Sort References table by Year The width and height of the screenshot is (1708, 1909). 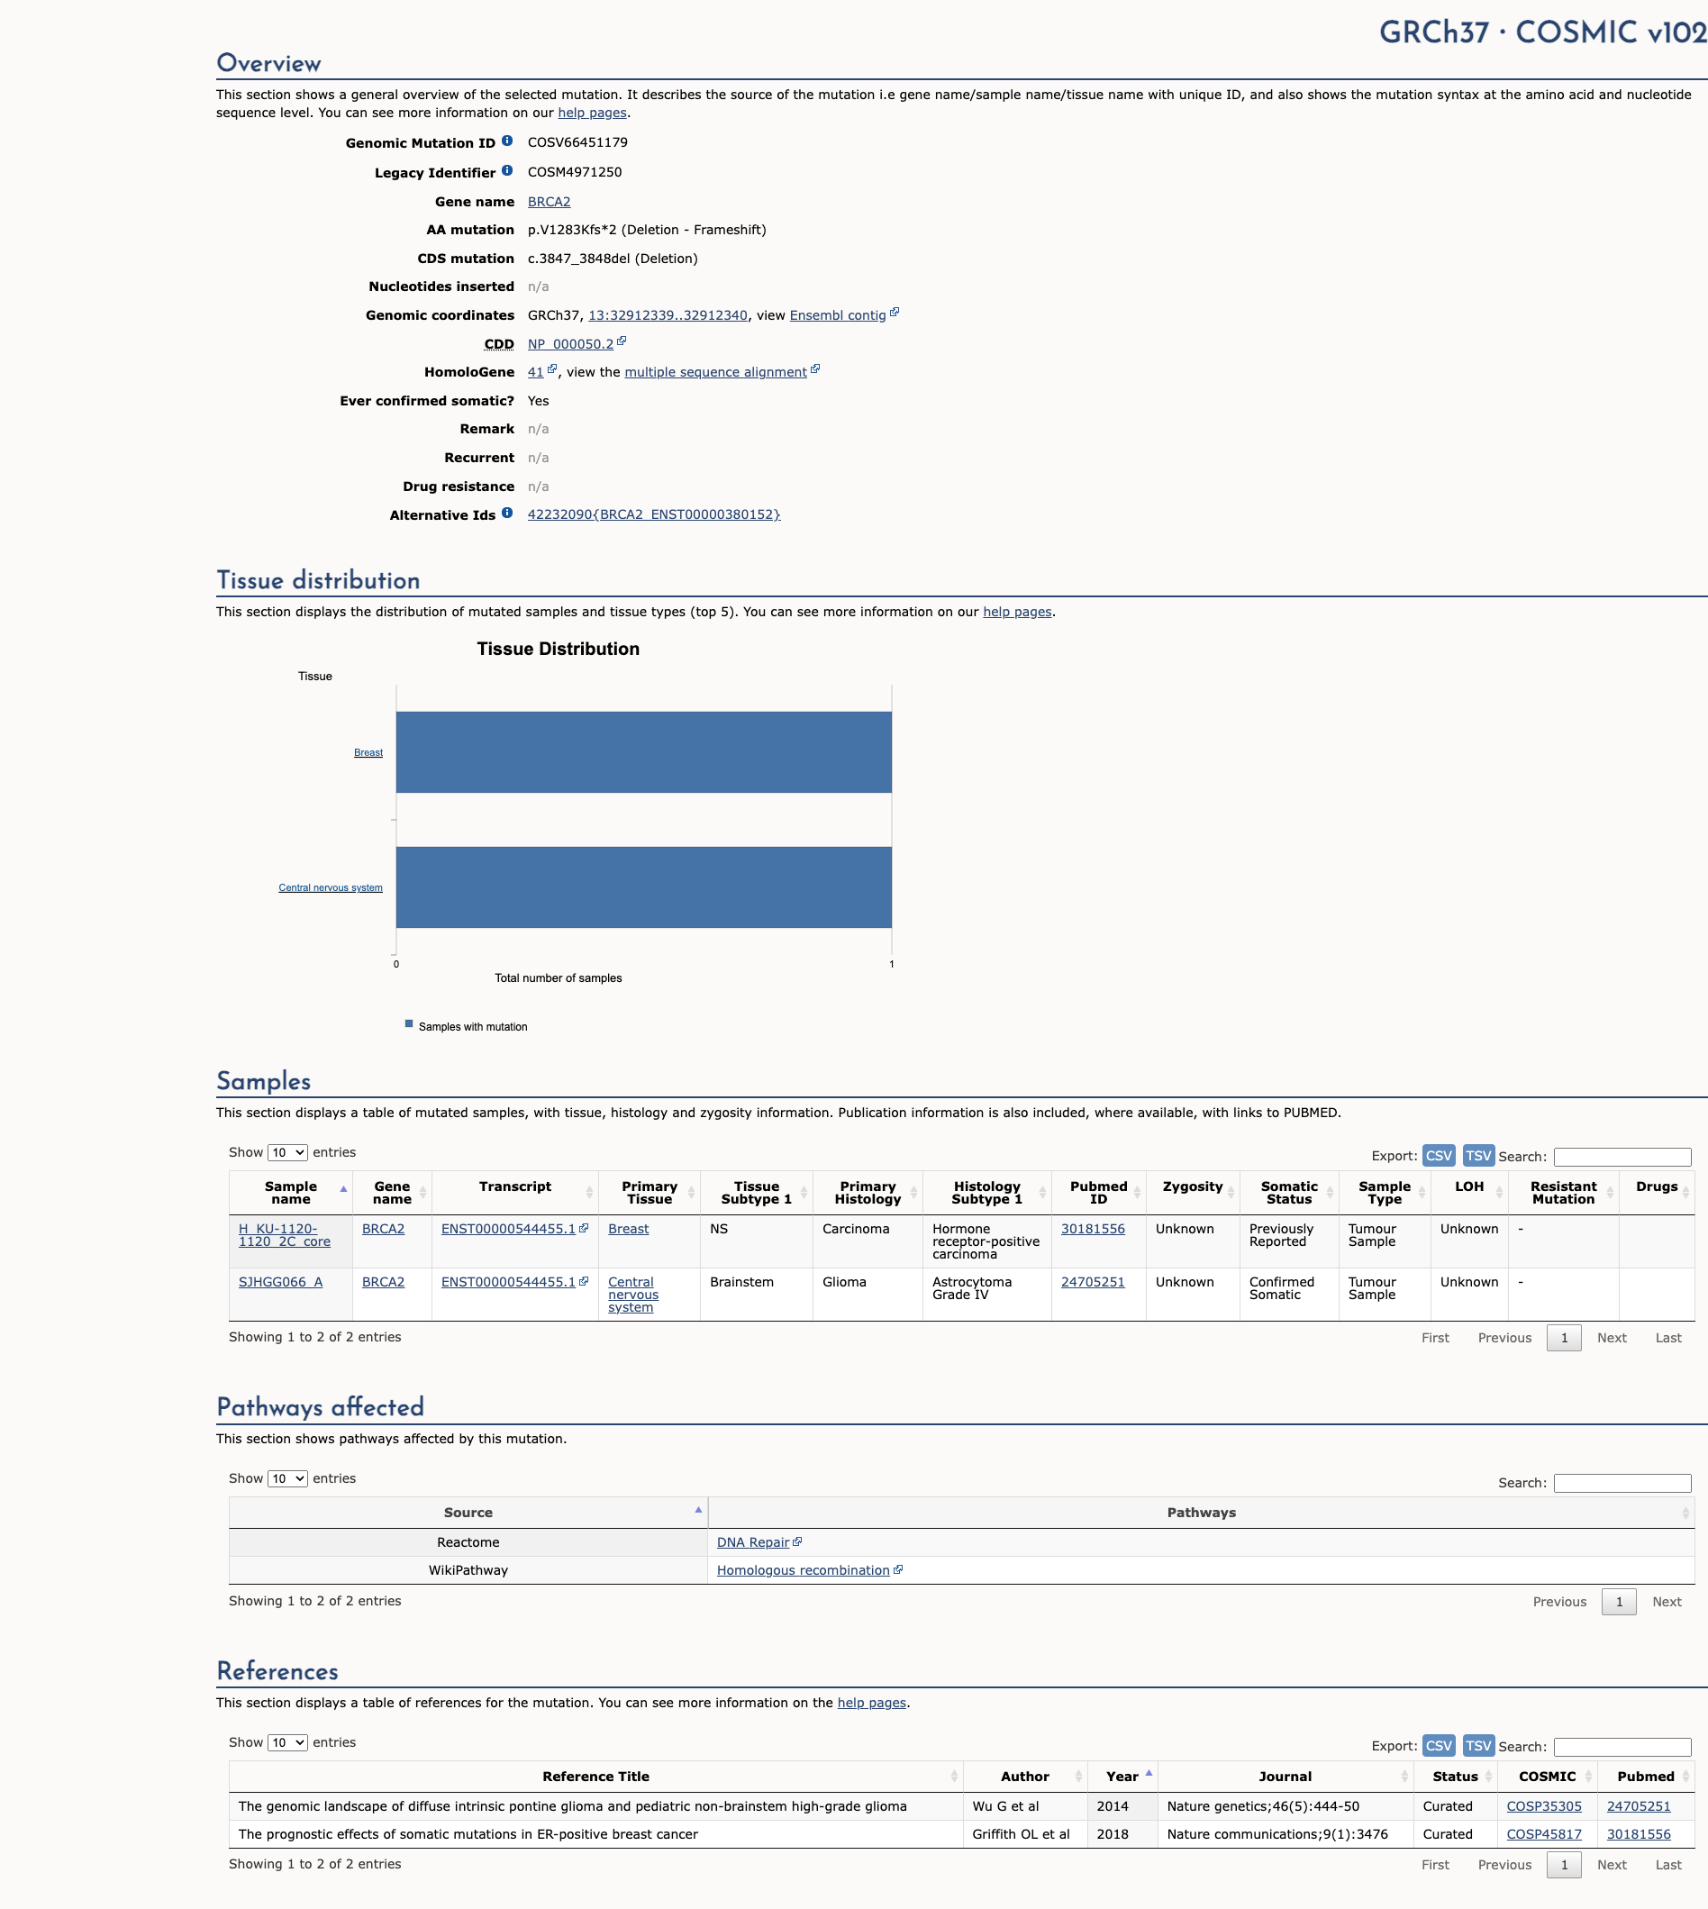tap(1122, 1777)
